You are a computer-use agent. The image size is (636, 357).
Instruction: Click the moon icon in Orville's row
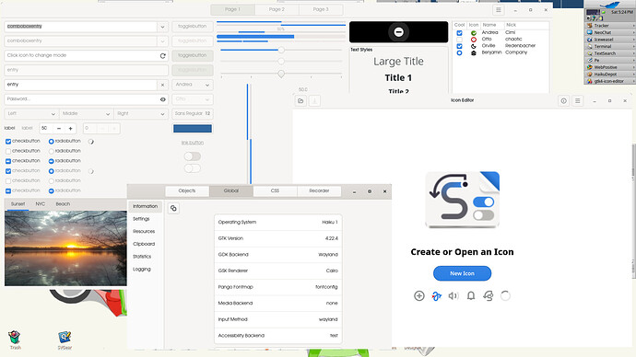coord(474,46)
